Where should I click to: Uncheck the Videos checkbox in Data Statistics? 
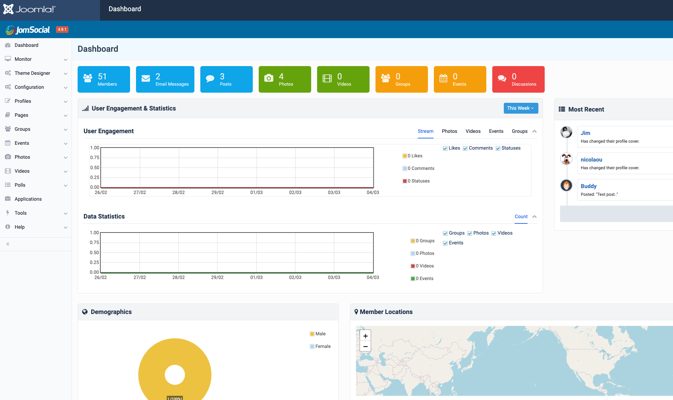[494, 233]
